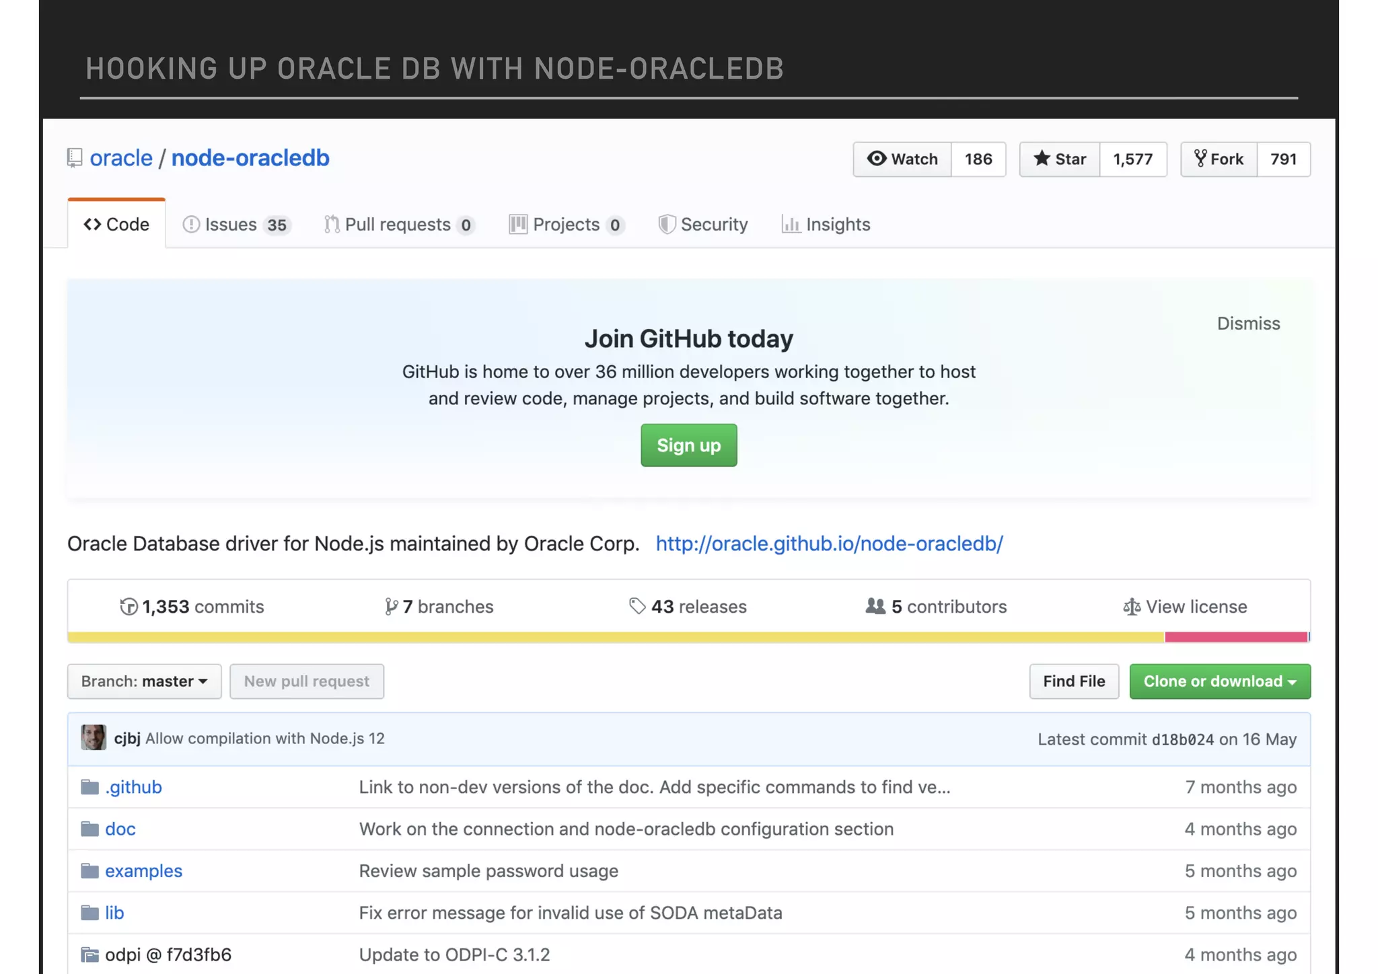This screenshot has height=974, width=1378.
Task: Click the Issues exclamation icon
Action: 191,224
